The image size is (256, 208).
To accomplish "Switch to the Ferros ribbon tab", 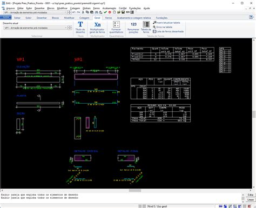I will click(x=109, y=18).
